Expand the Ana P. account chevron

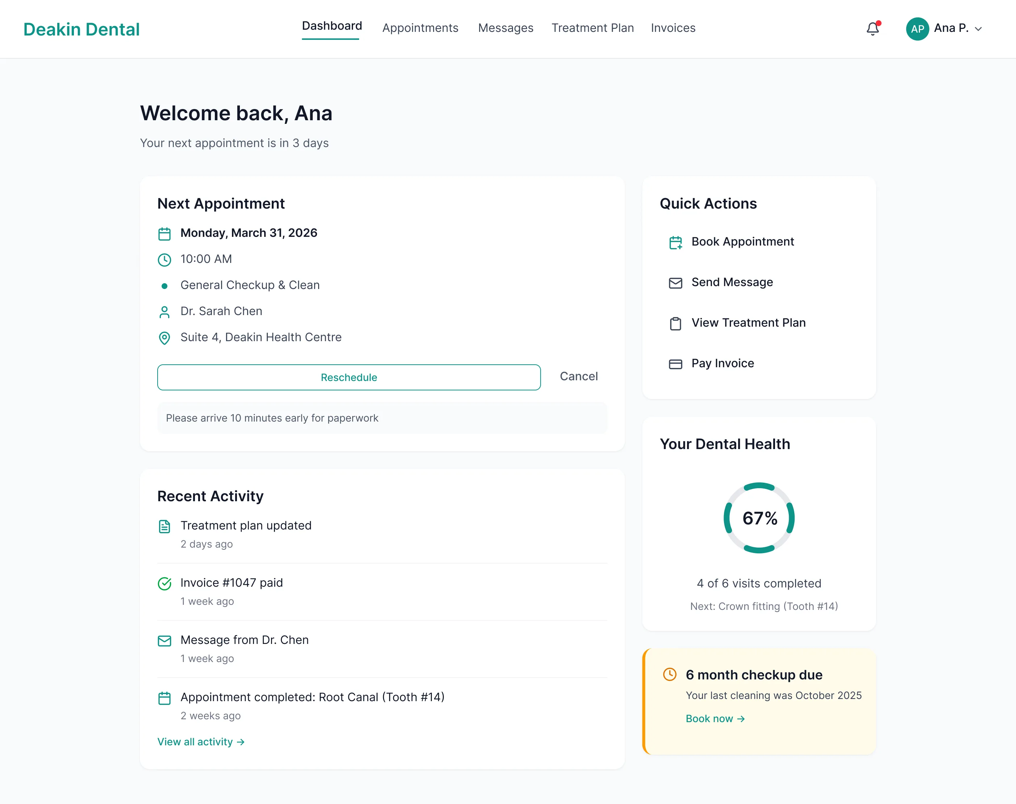click(x=978, y=29)
